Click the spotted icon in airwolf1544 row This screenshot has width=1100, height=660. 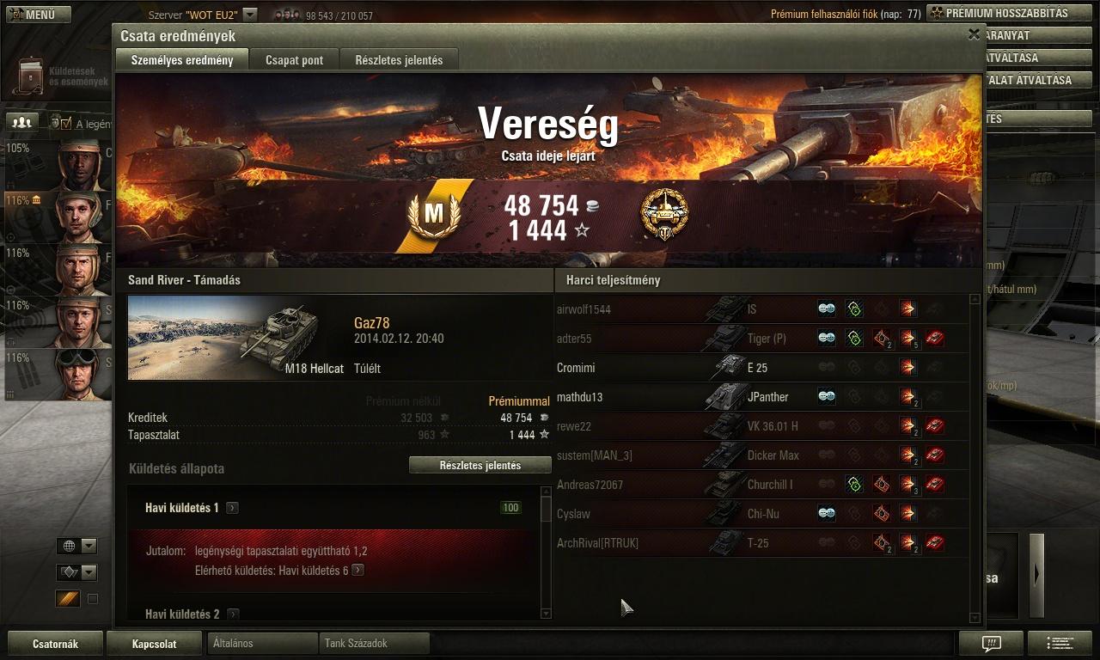click(826, 309)
